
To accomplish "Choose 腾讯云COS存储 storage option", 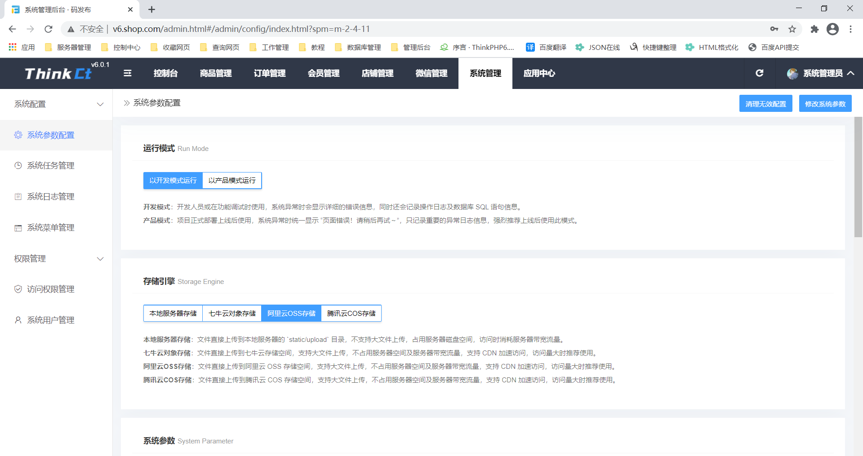I will point(351,314).
